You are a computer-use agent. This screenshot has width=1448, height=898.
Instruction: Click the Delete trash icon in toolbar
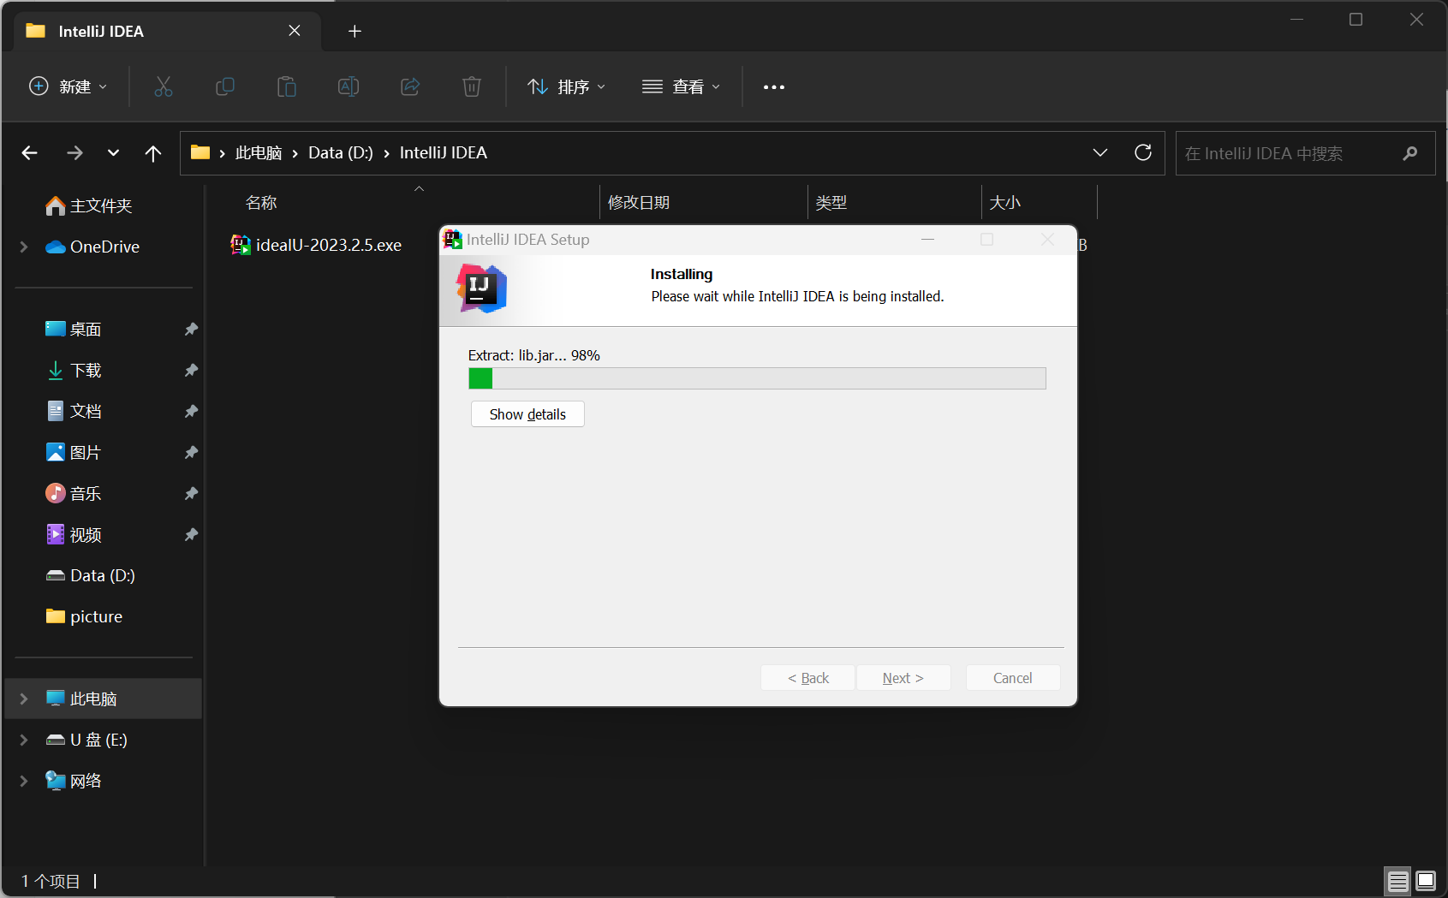click(x=472, y=86)
